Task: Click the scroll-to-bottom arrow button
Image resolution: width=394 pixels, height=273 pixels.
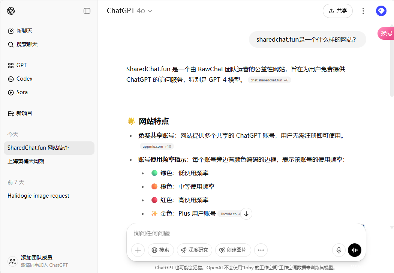Action: [246, 214]
